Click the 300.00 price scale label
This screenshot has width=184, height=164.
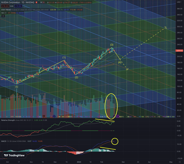click(179, 27)
